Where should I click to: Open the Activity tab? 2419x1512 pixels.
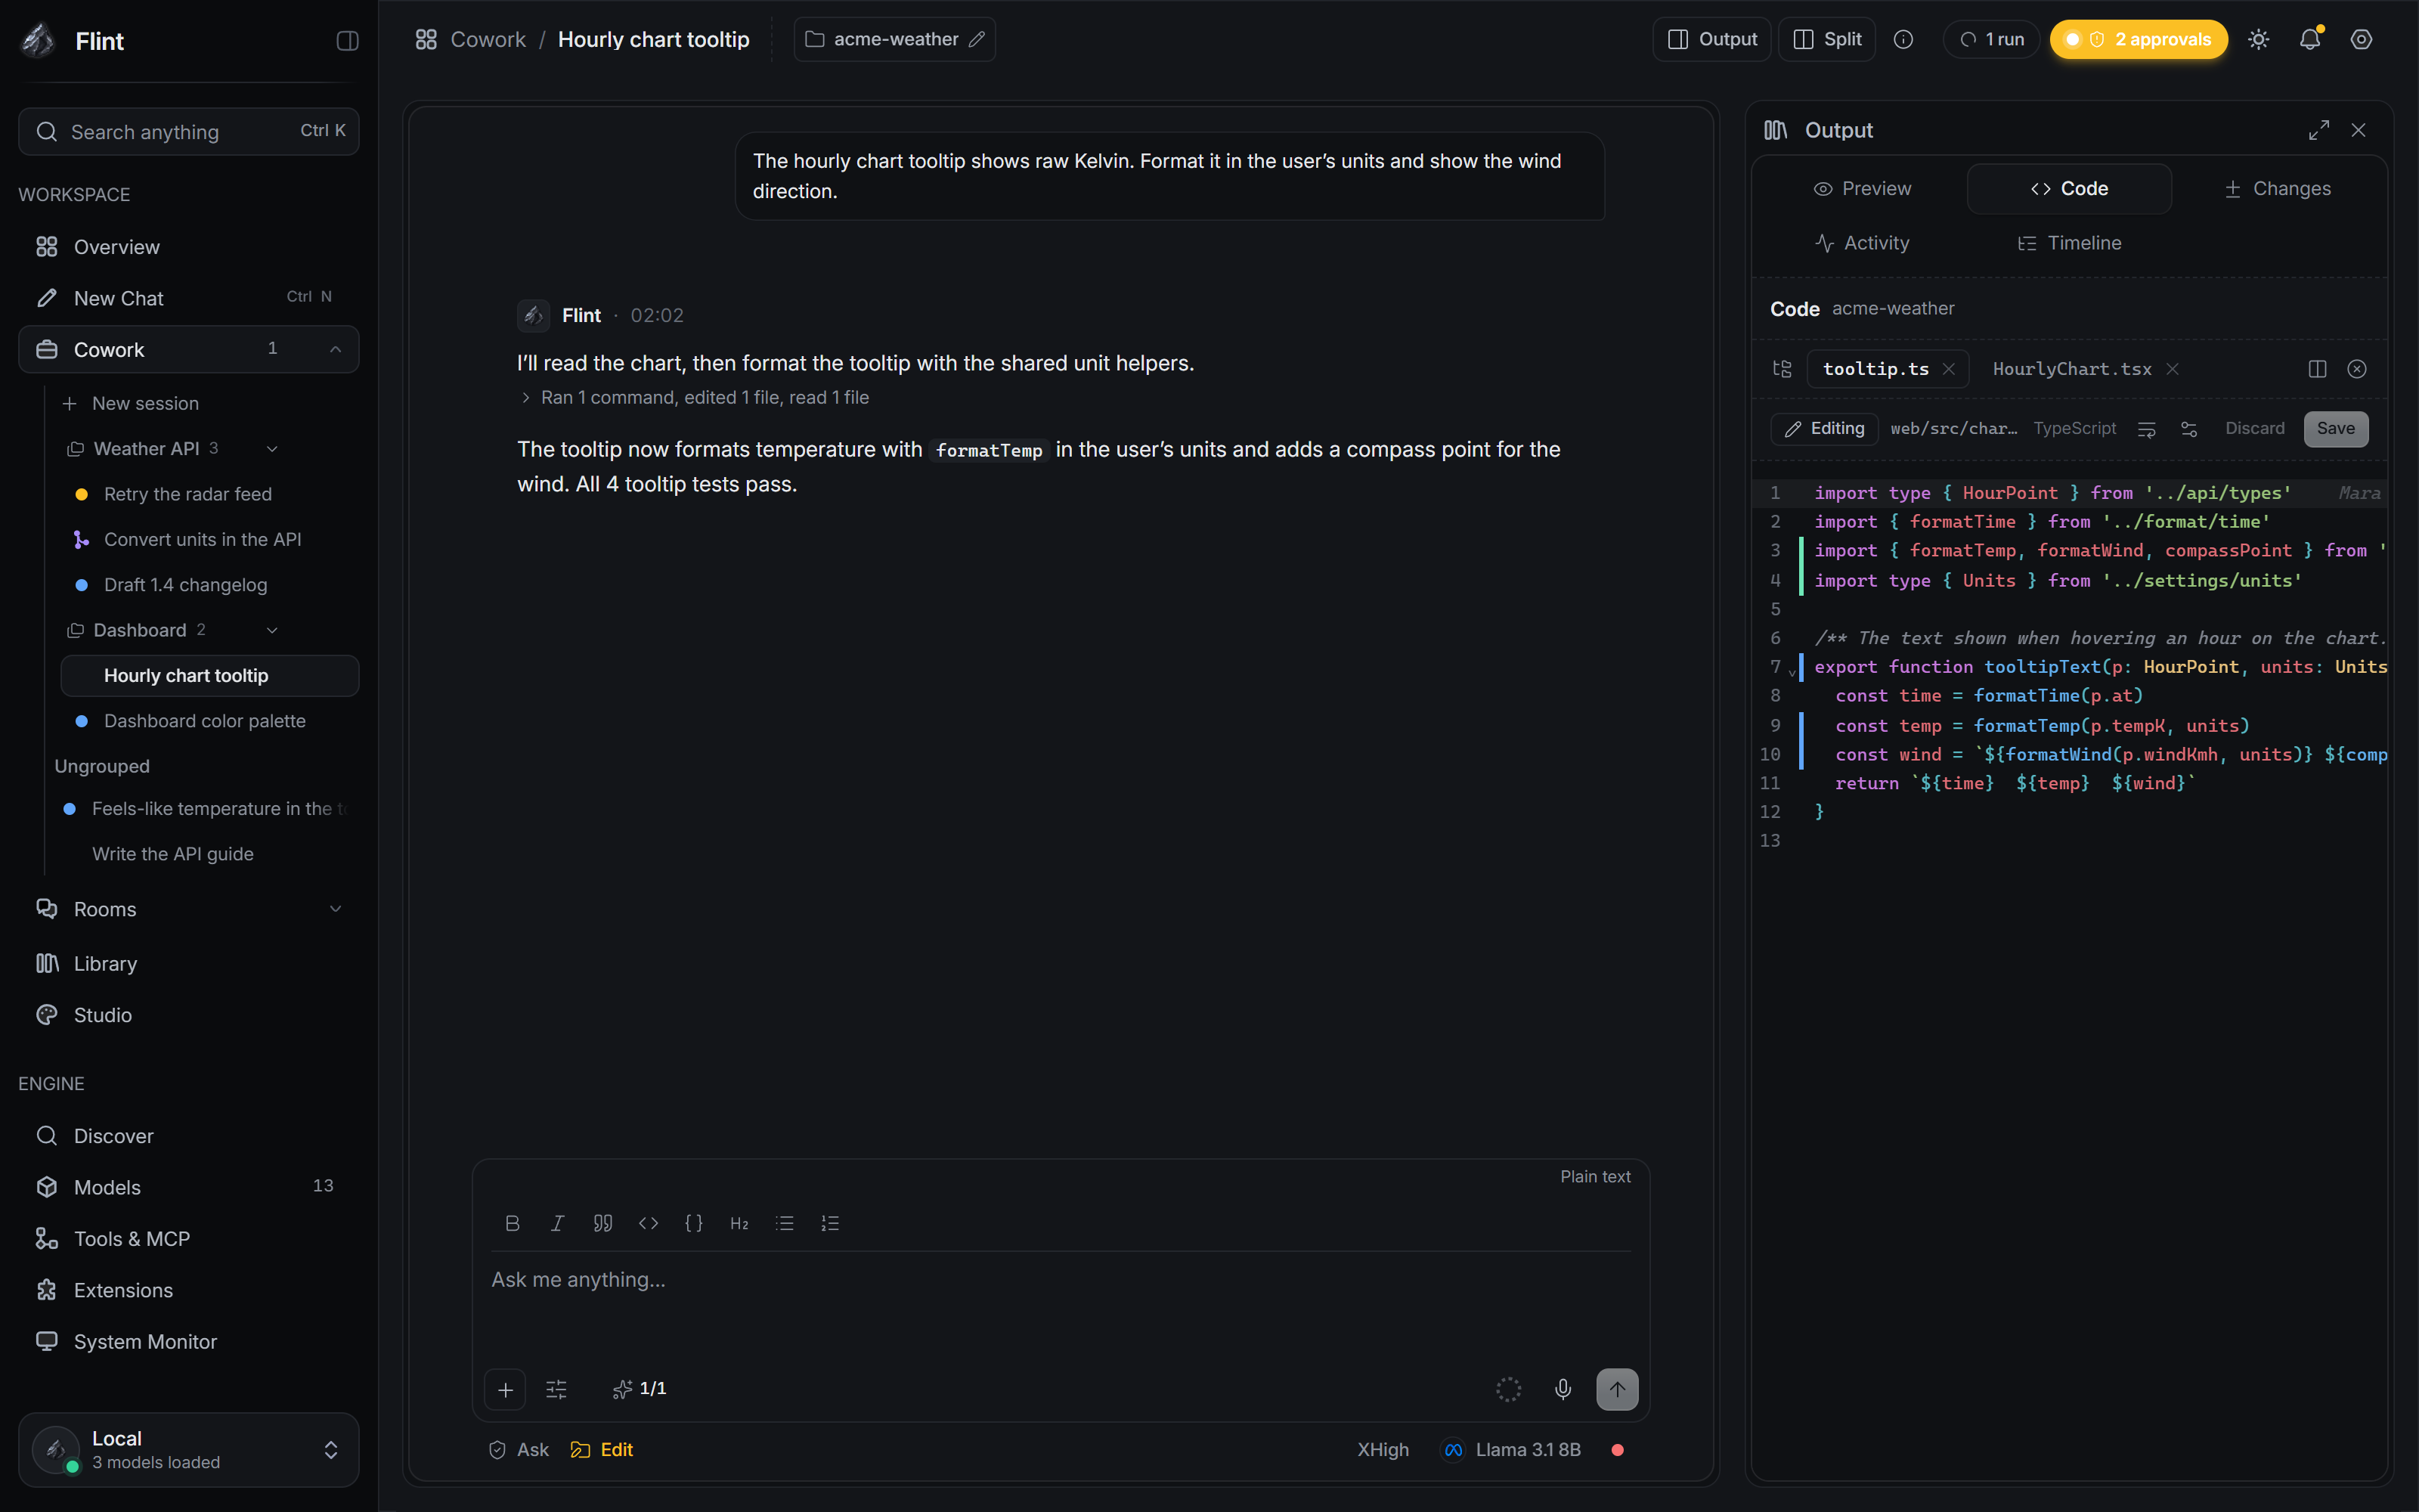click(1862, 243)
